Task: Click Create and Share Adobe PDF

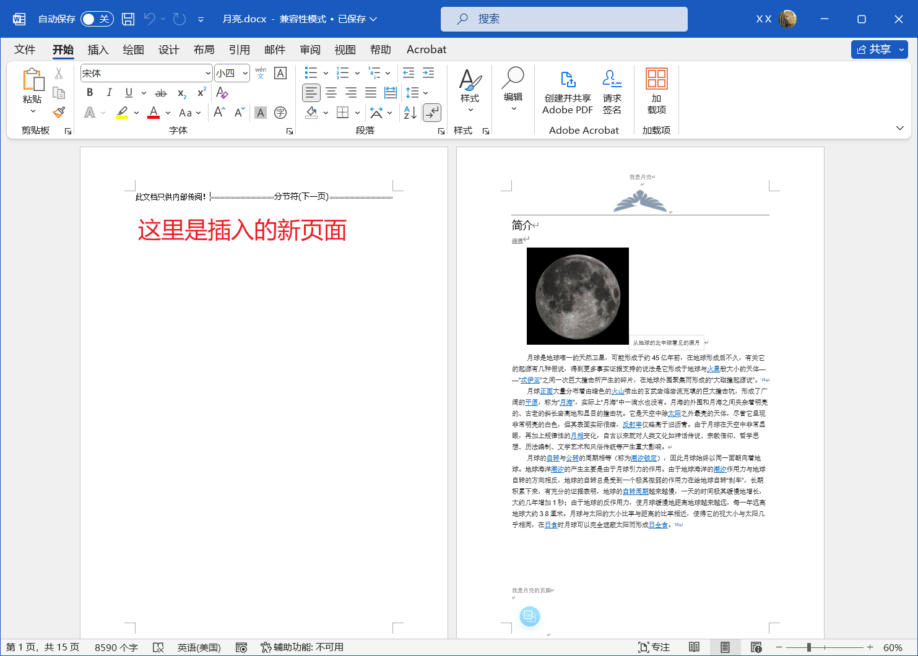Action: pos(567,93)
